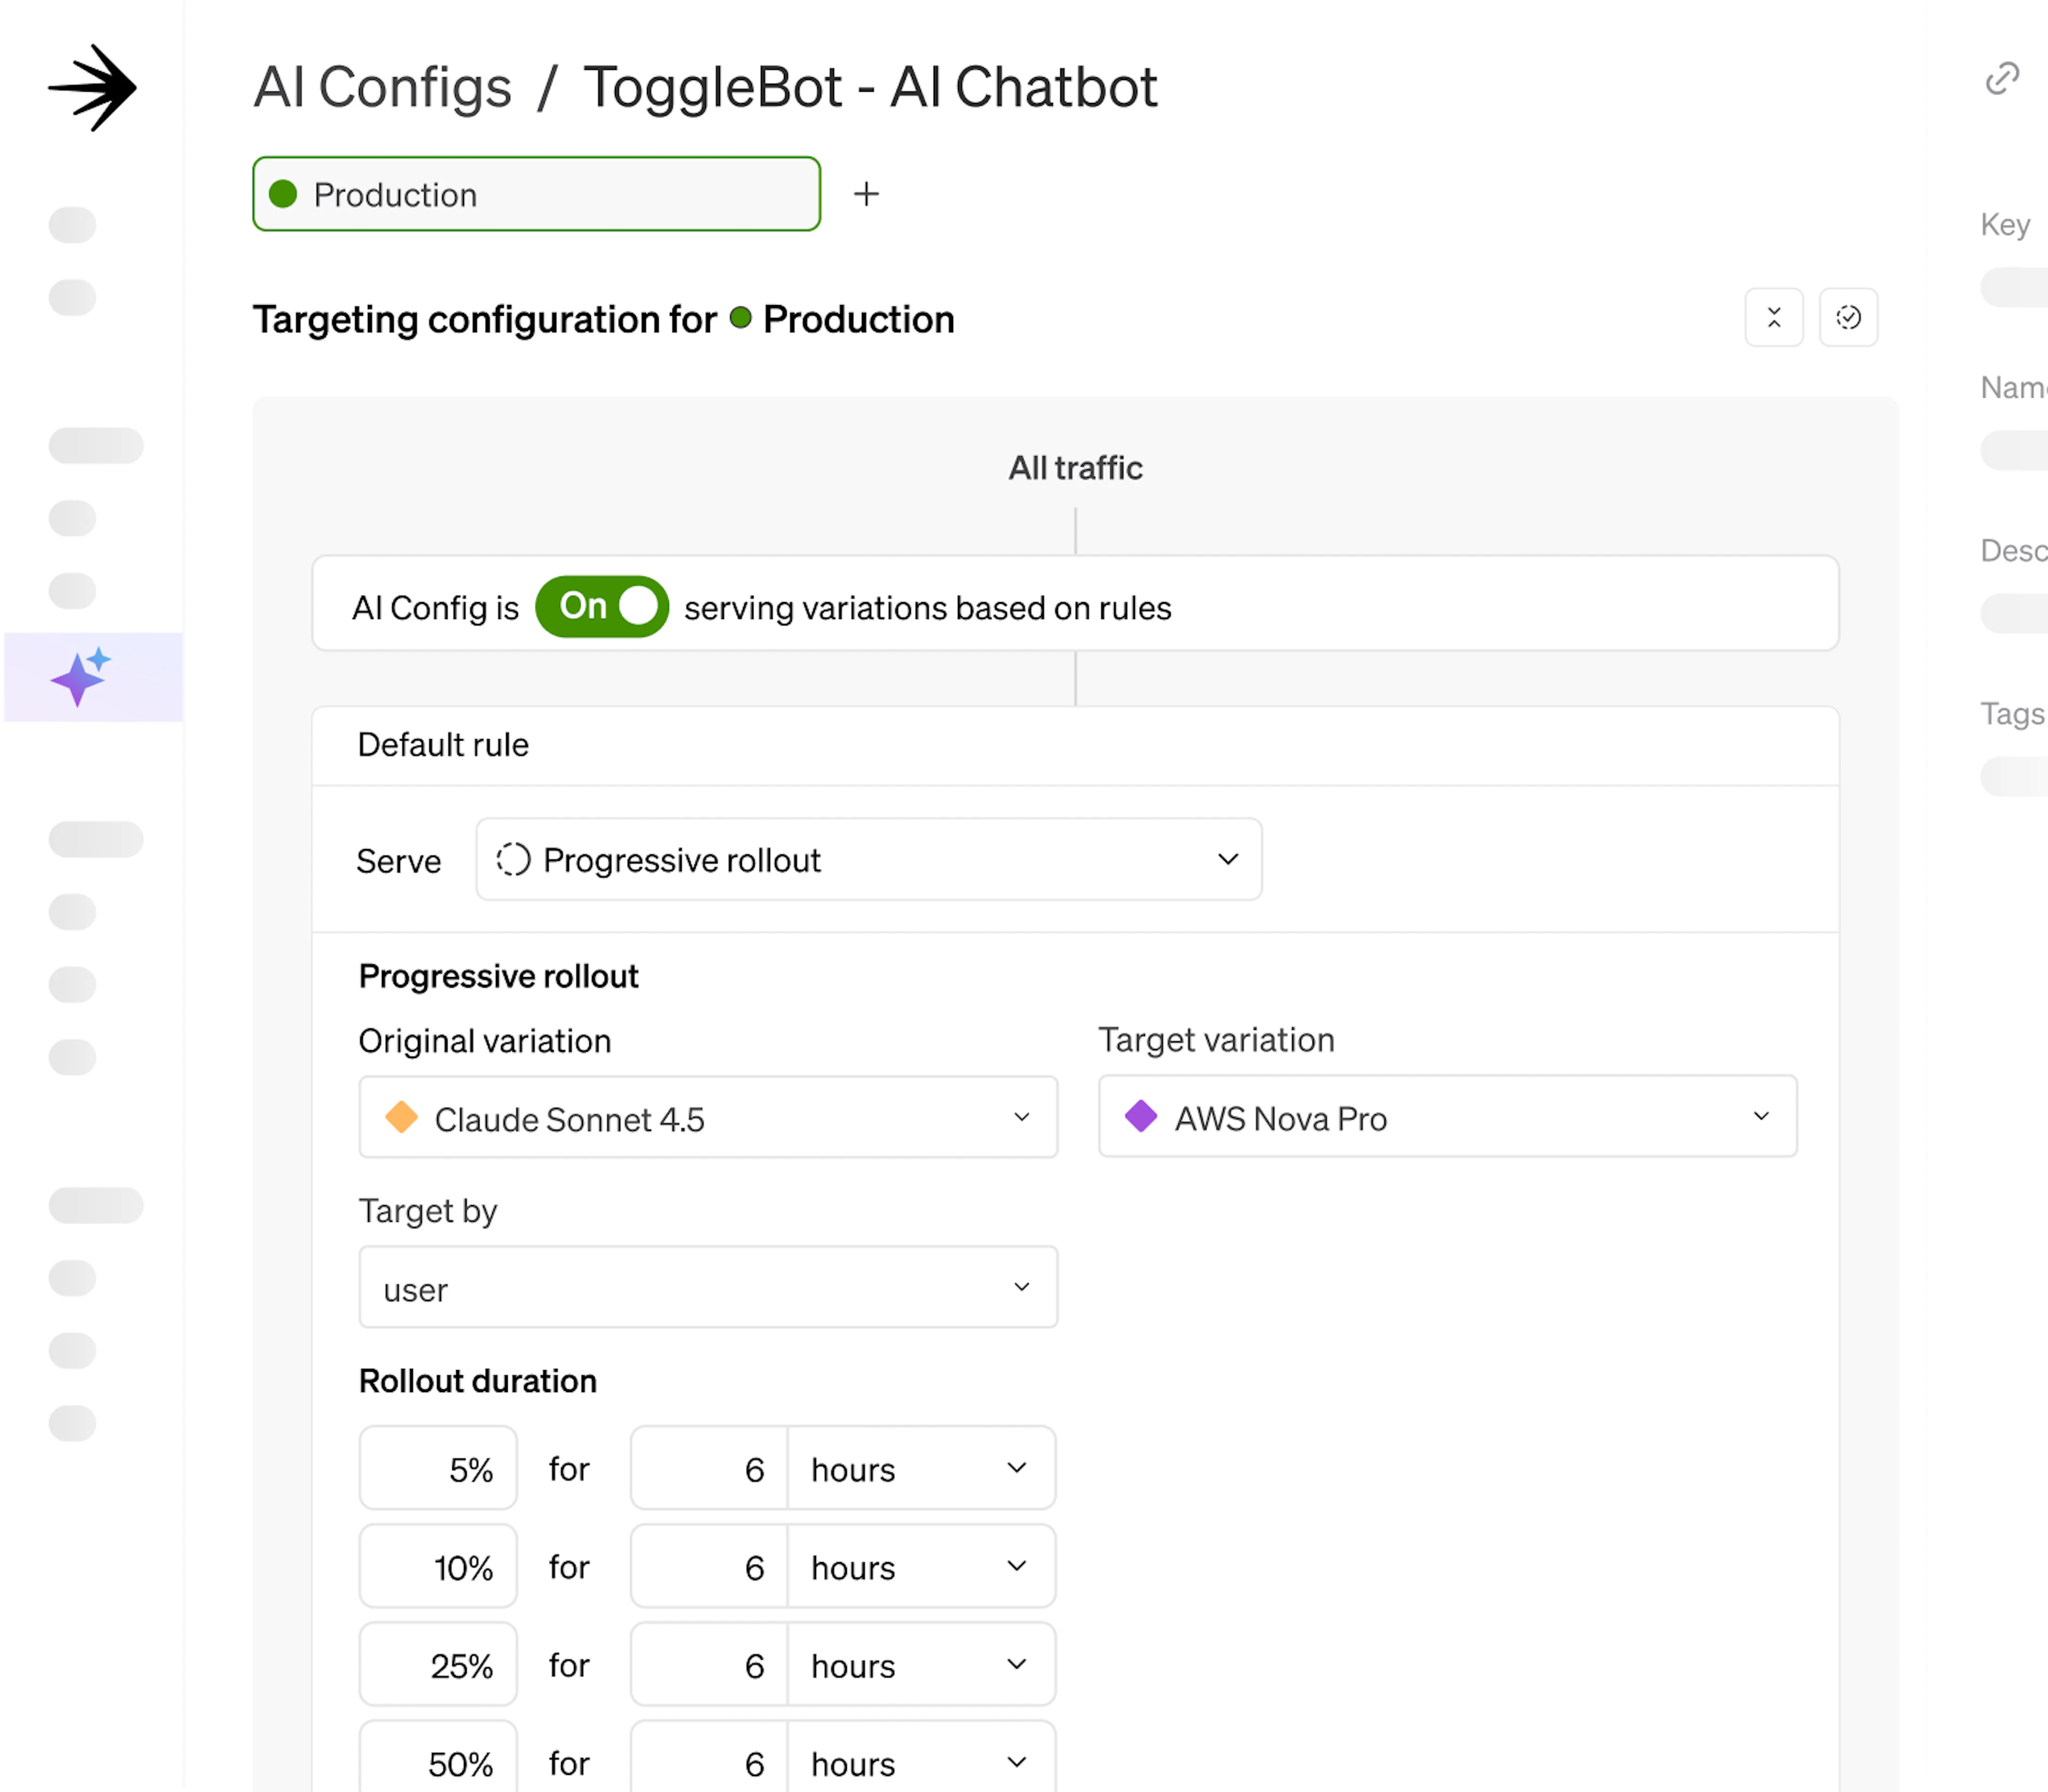Click the orange Claude Sonnet diamond icon
2048x1792 pixels.
[x=402, y=1117]
